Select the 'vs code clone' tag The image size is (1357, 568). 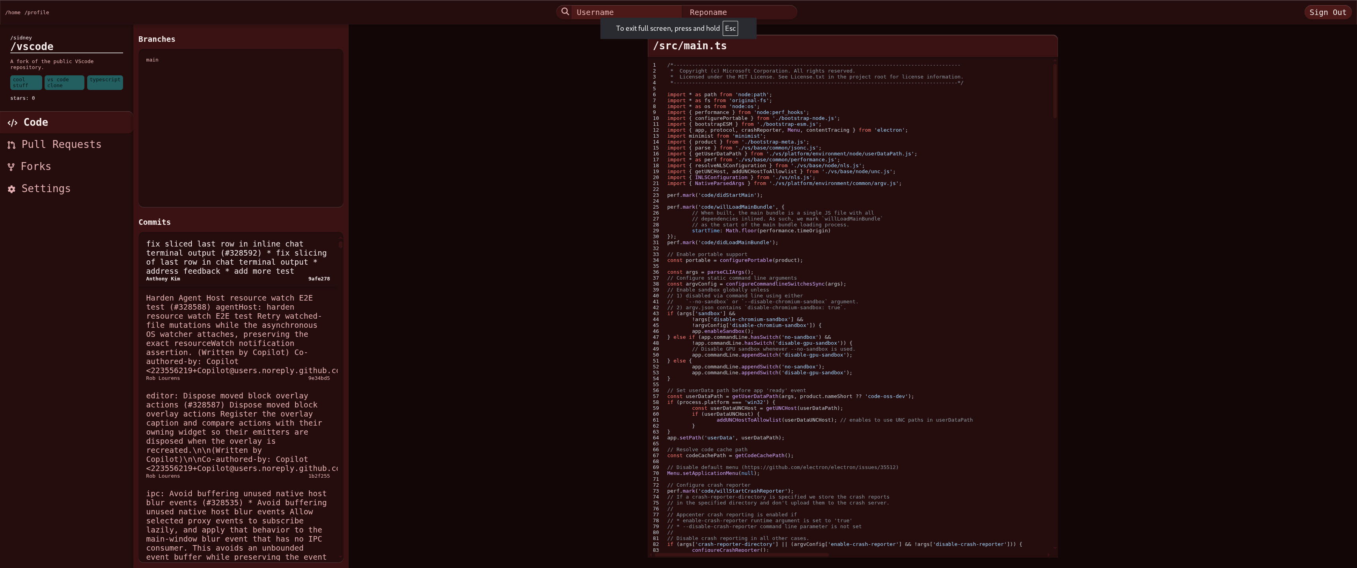coord(64,82)
